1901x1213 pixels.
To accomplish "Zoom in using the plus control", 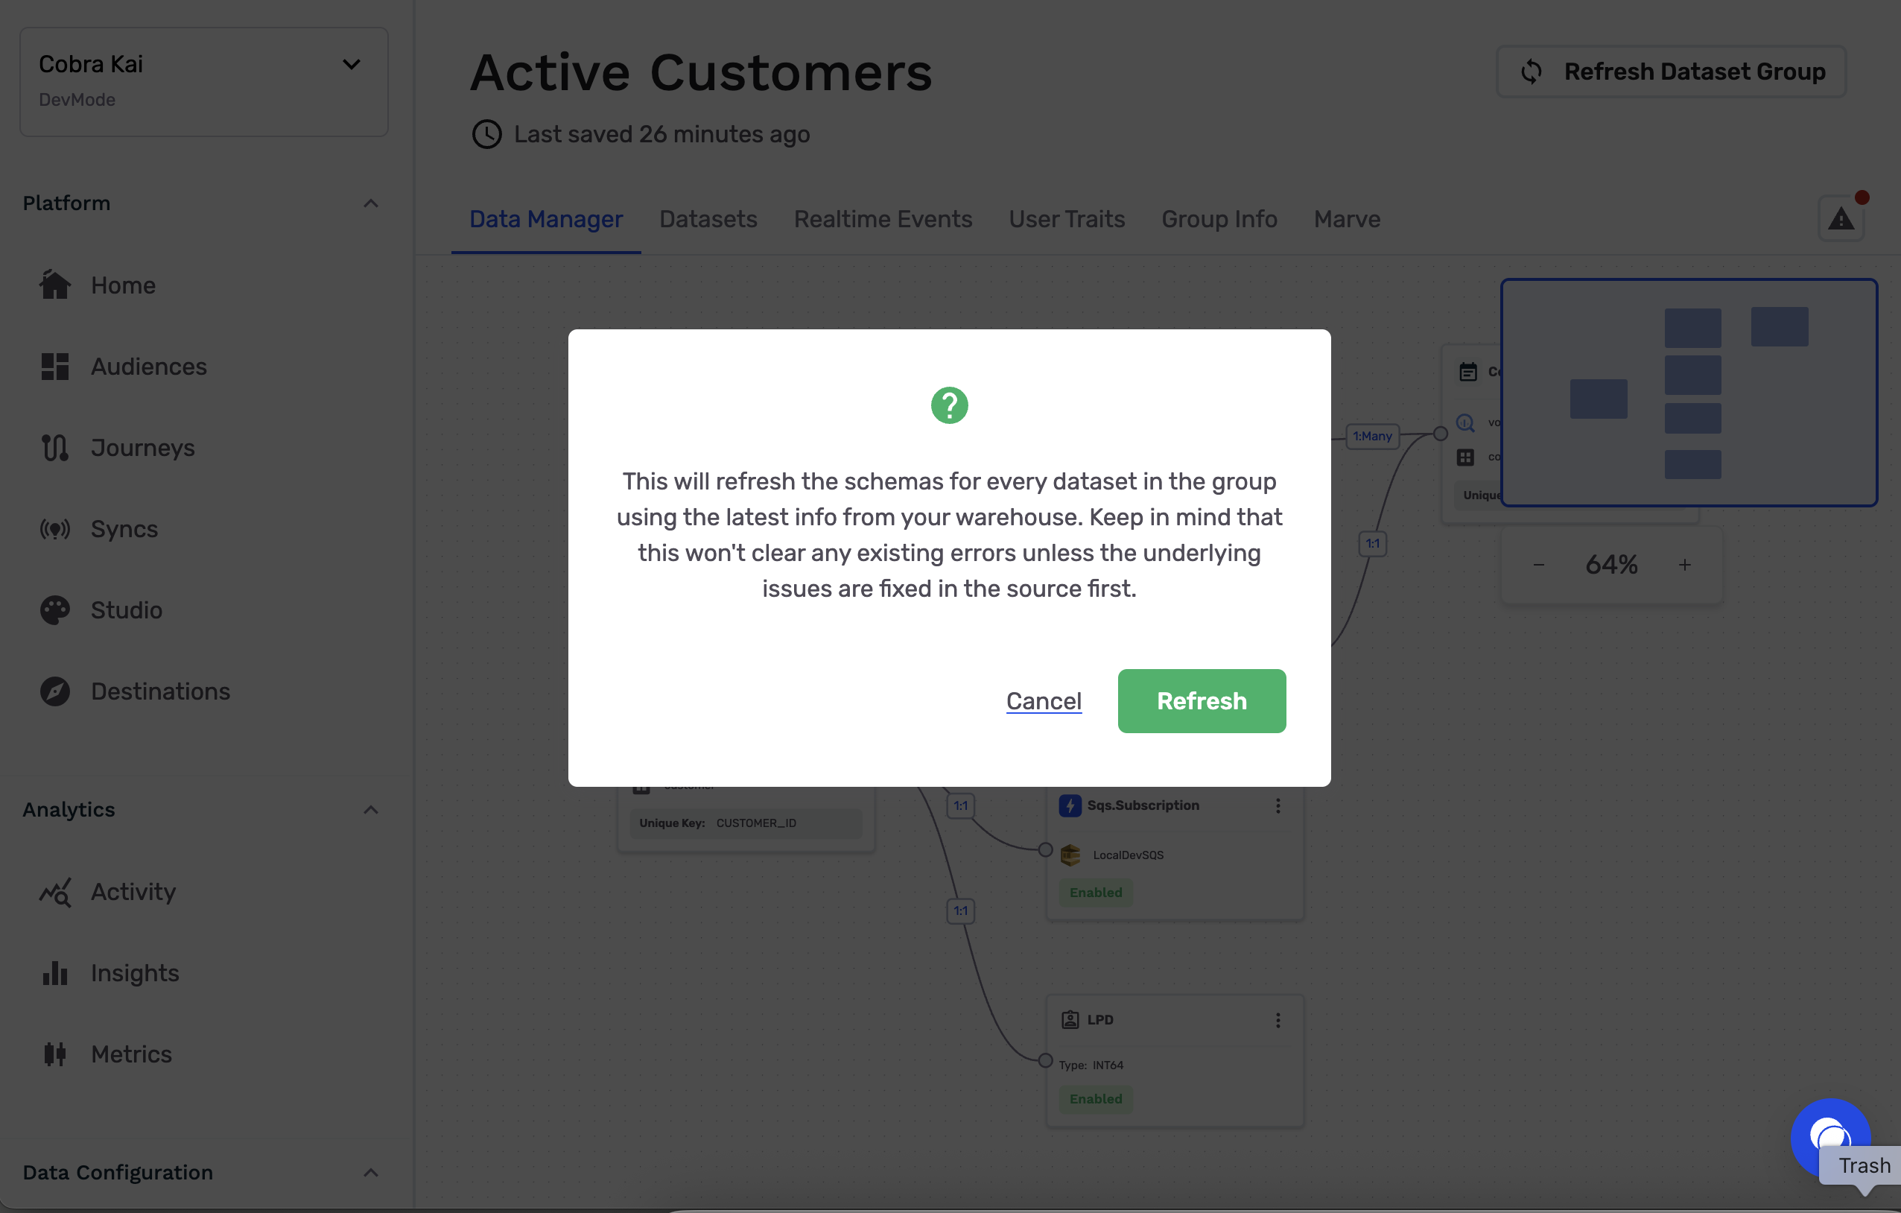I will 1685,564.
